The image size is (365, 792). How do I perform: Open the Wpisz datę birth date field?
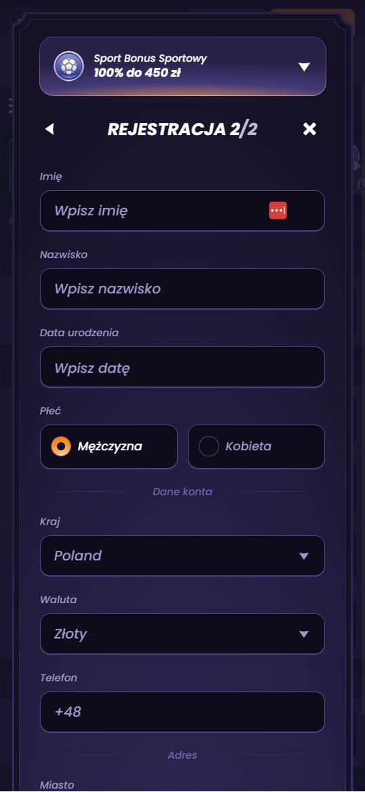[182, 367]
